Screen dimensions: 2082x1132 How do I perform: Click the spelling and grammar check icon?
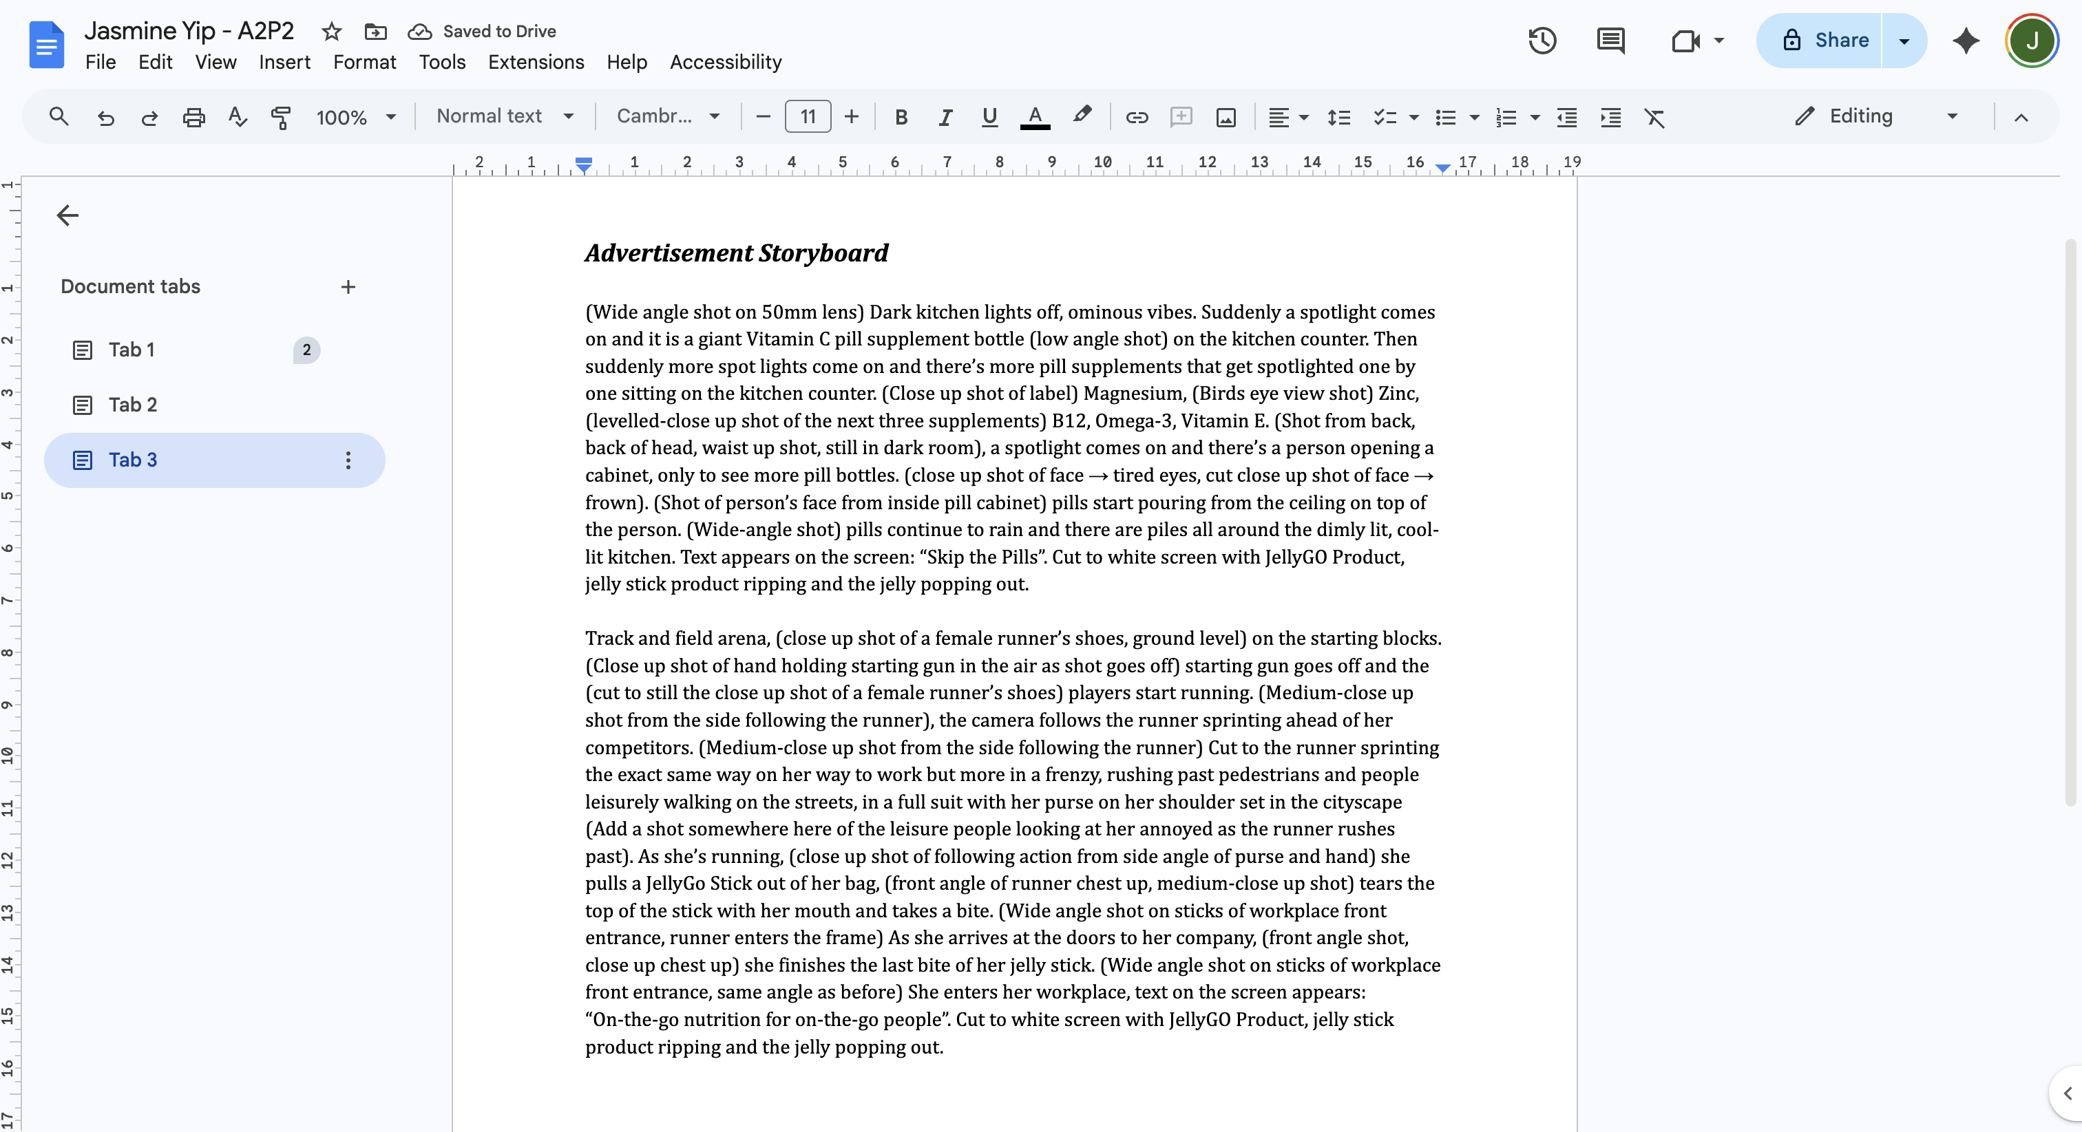(237, 117)
